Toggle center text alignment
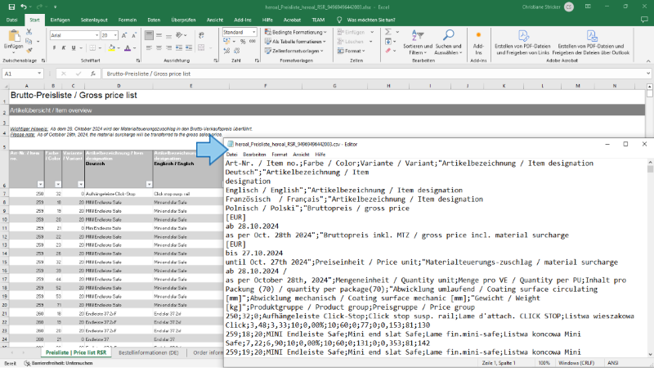 click(x=159, y=48)
